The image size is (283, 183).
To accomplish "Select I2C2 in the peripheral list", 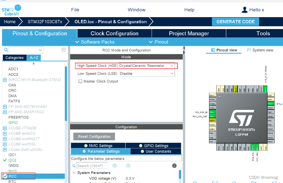I will click(x=12, y=160).
